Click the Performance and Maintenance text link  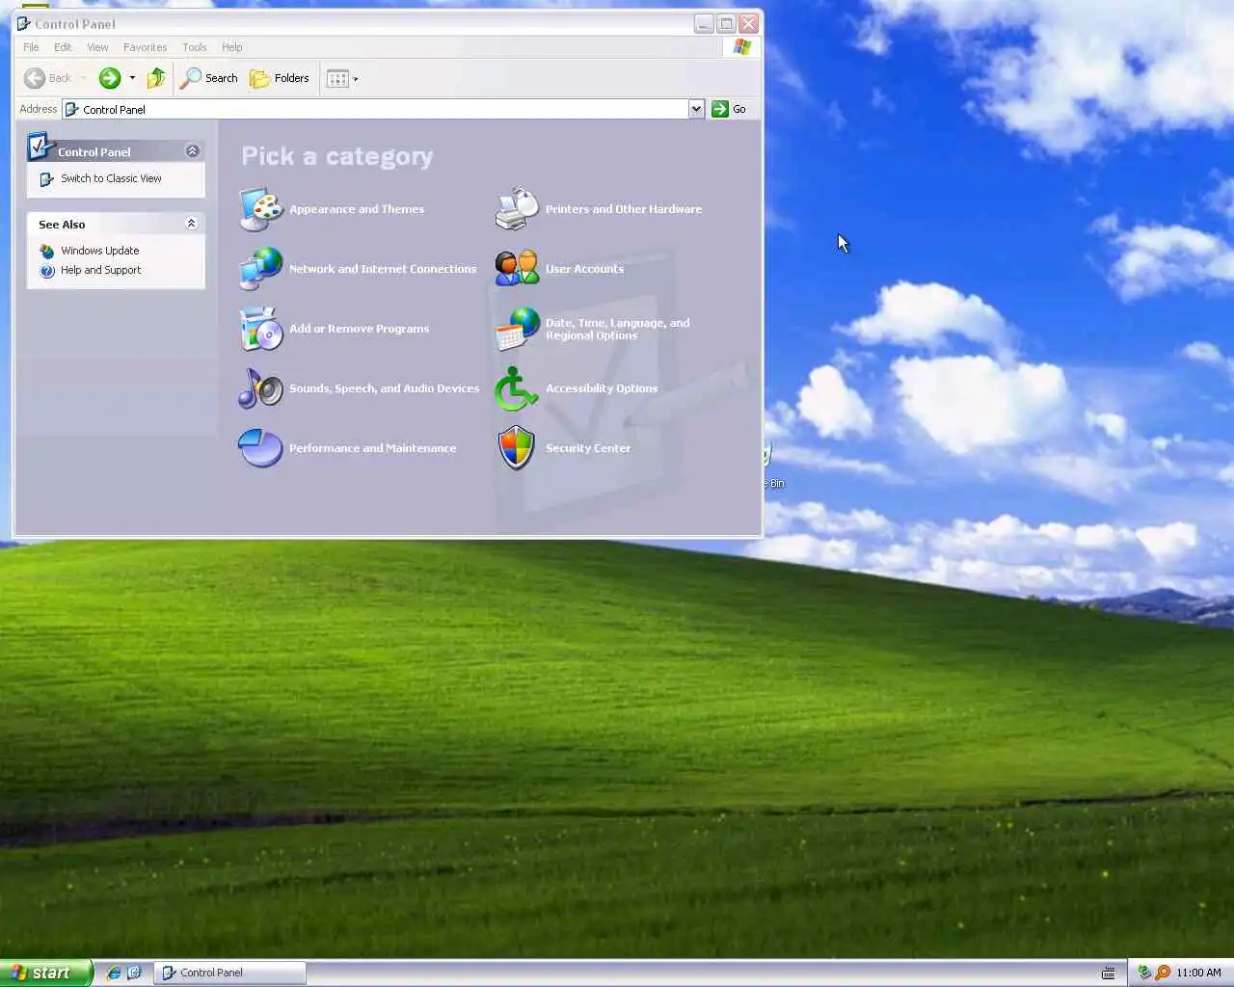click(372, 448)
